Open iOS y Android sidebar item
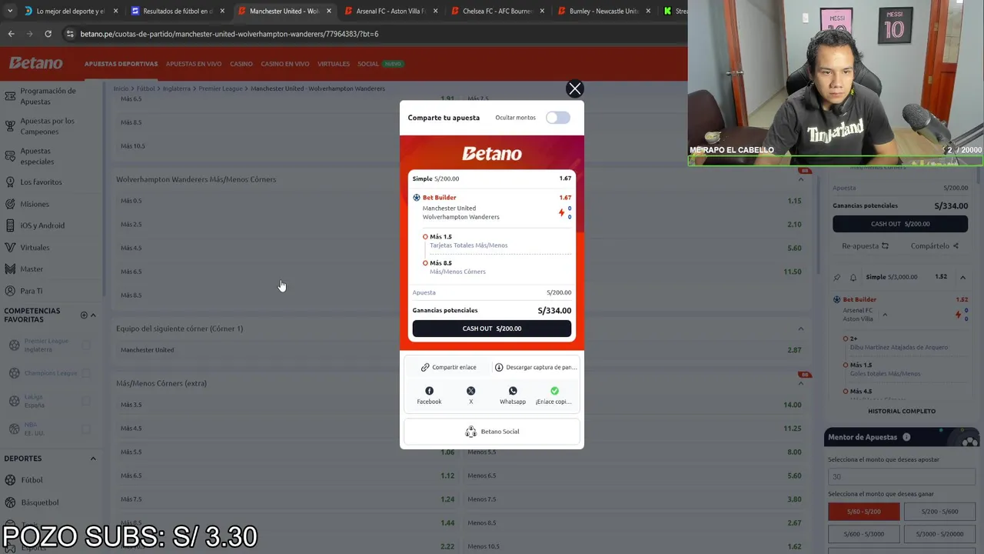 [x=42, y=225]
